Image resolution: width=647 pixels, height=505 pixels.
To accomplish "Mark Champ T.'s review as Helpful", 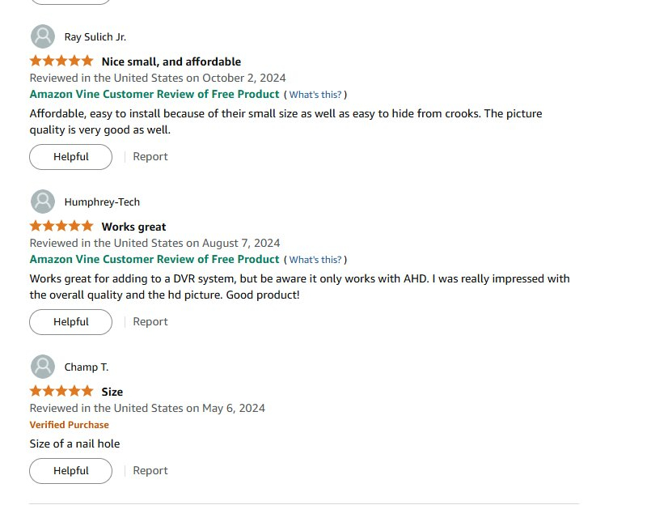I will click(x=70, y=471).
